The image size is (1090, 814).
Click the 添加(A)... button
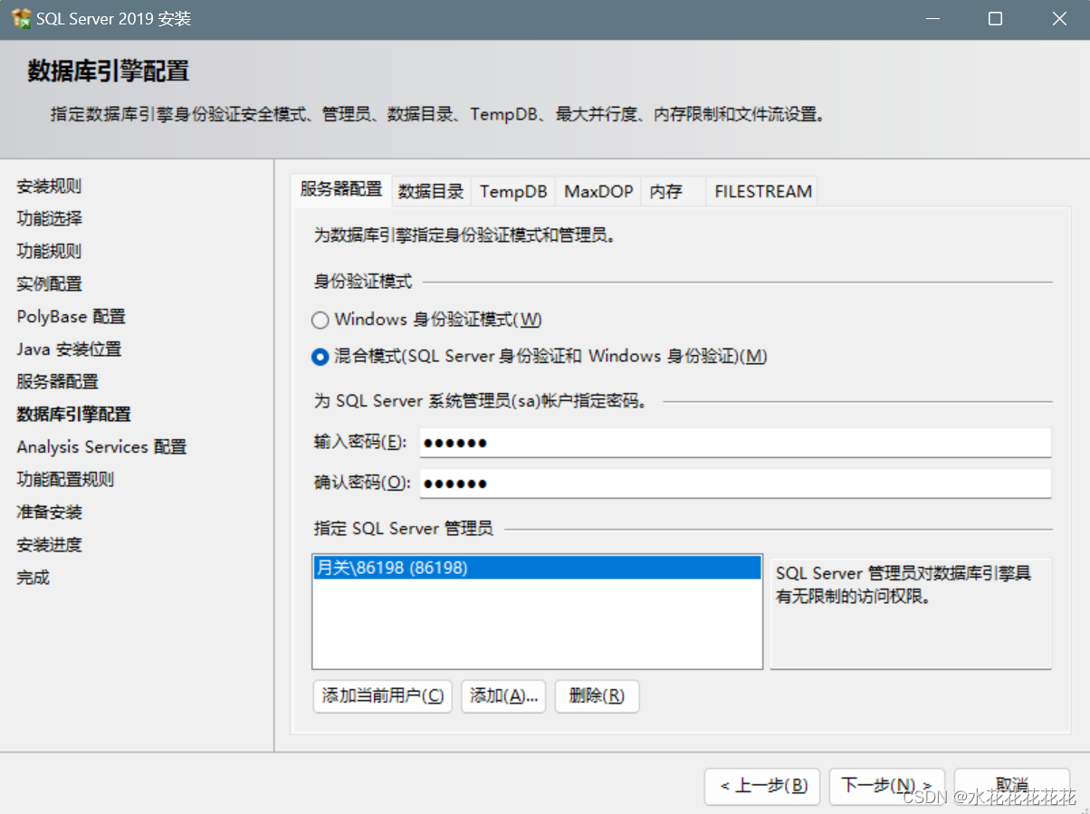(x=503, y=696)
